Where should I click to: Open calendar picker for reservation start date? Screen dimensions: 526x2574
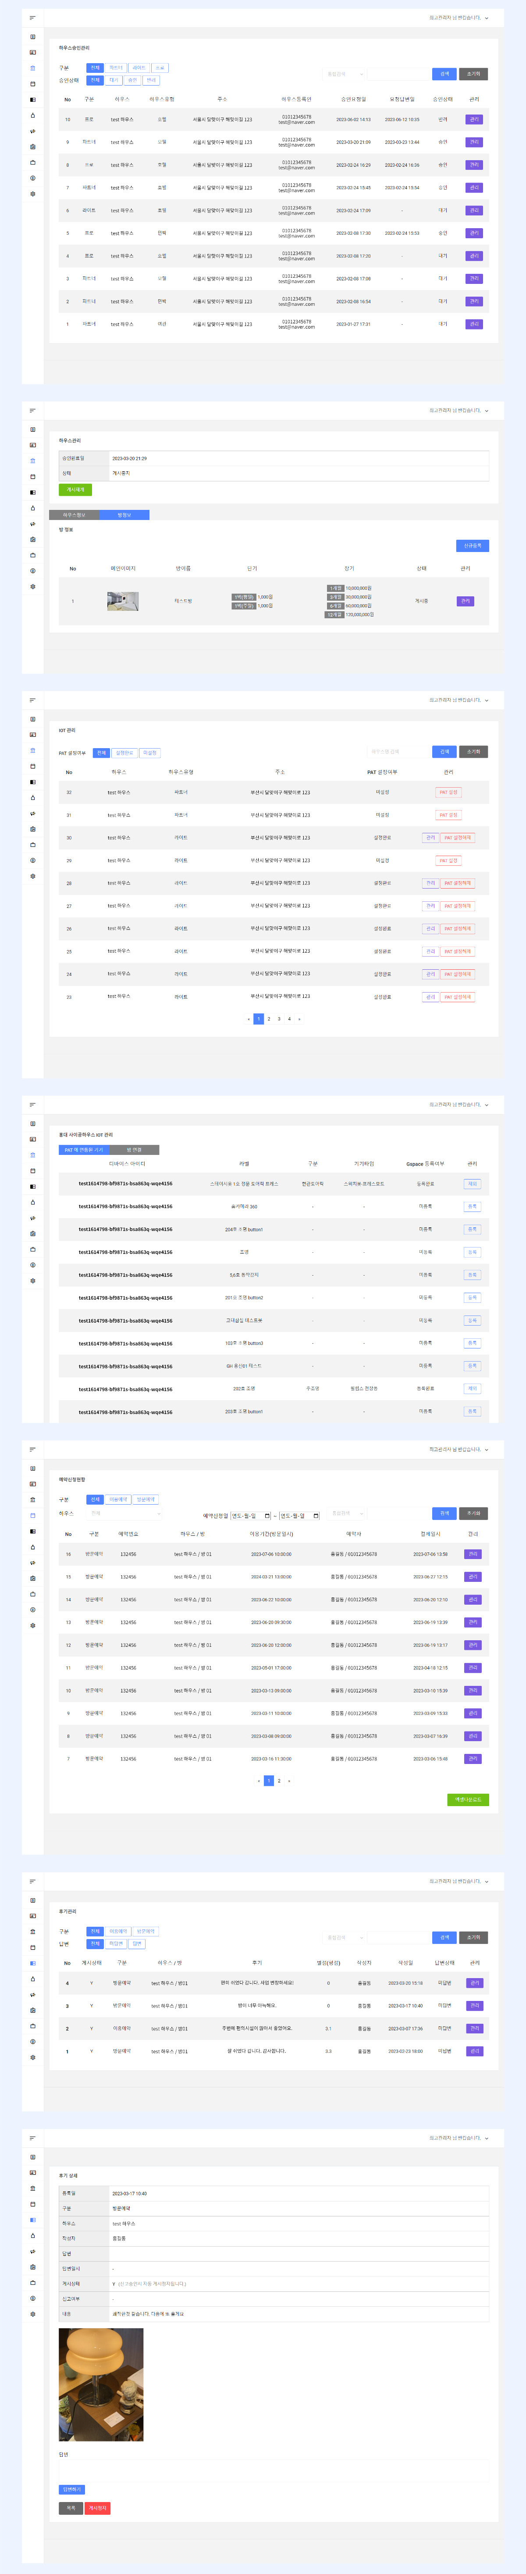click(267, 1516)
